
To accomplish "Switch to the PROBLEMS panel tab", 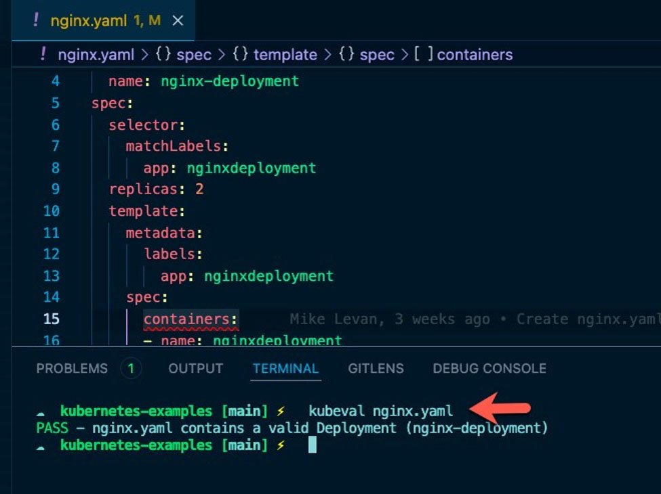I will [x=72, y=369].
